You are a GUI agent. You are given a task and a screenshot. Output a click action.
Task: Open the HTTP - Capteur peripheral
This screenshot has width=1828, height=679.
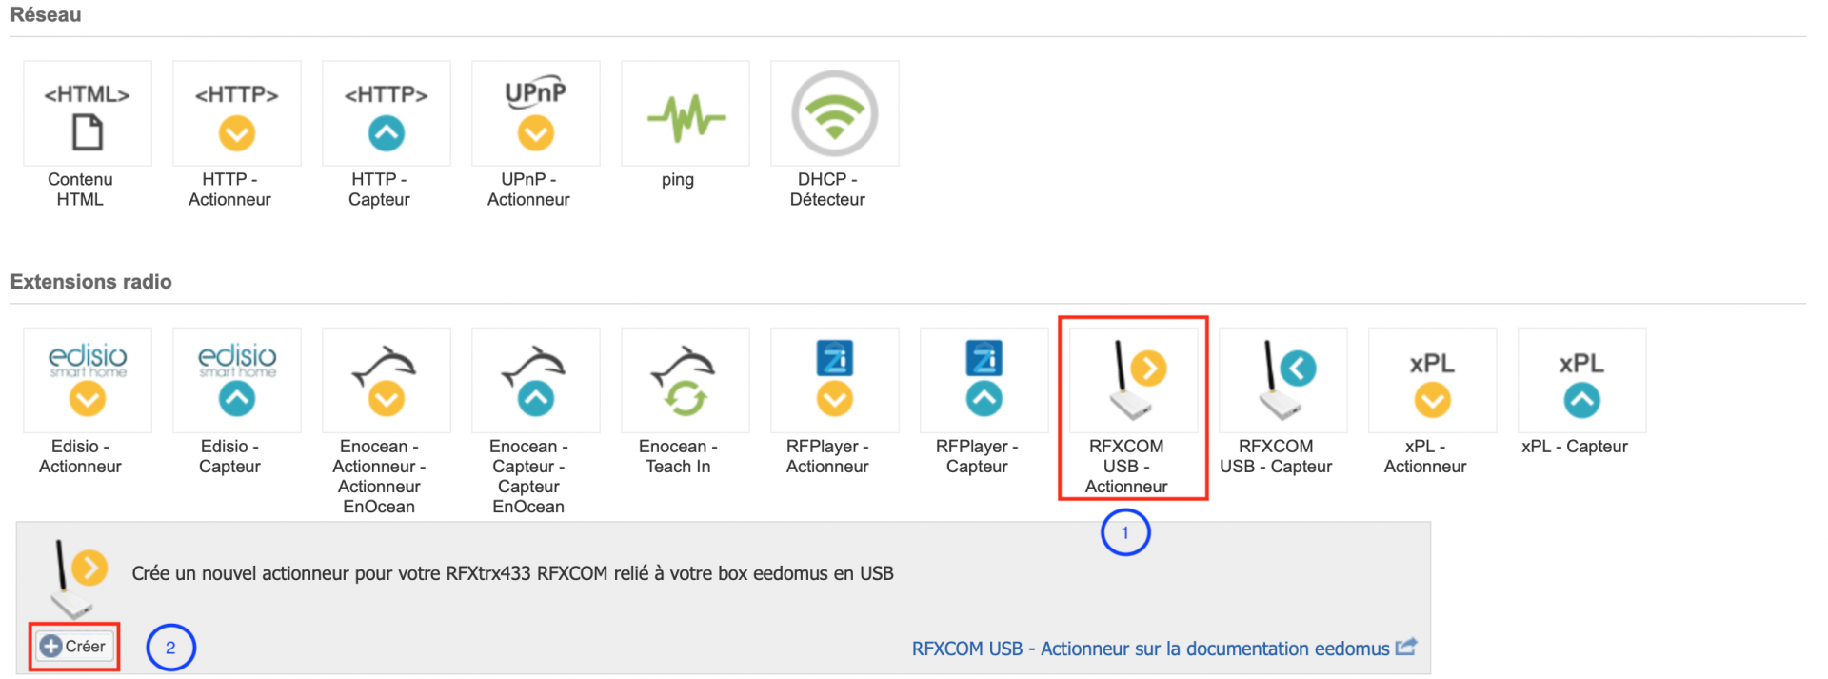pos(387,114)
